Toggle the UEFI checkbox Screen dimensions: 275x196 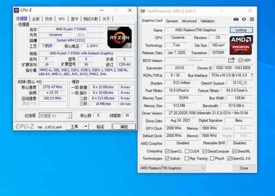[x=240, y=60]
